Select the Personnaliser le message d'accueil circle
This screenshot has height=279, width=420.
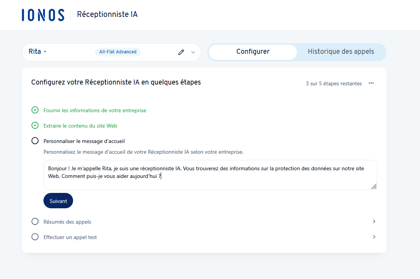pos(35,141)
